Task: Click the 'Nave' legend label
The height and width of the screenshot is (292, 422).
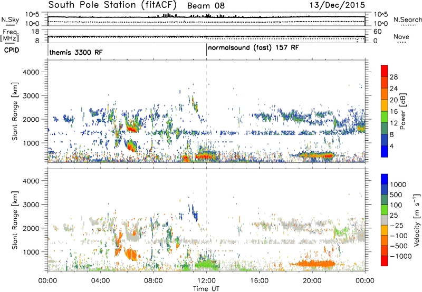Action: (x=401, y=36)
